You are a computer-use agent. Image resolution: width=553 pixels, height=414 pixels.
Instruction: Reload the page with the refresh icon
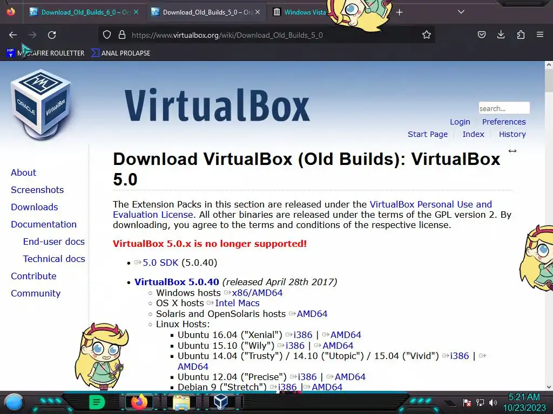(x=52, y=35)
